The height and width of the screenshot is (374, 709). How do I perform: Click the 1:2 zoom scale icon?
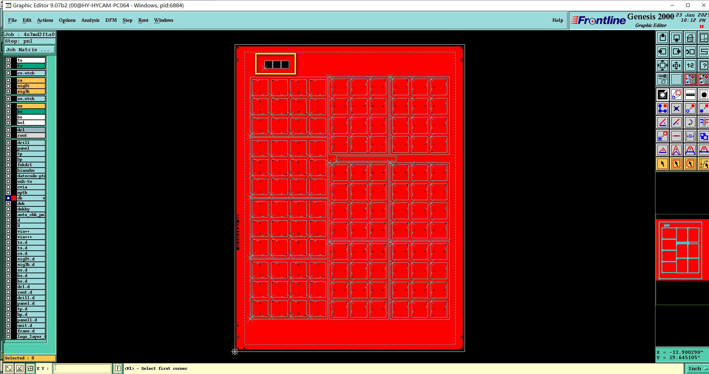tap(690, 65)
